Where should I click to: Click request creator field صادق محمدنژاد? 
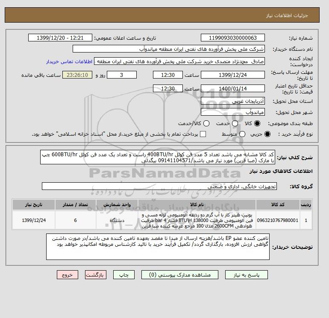click(179, 61)
